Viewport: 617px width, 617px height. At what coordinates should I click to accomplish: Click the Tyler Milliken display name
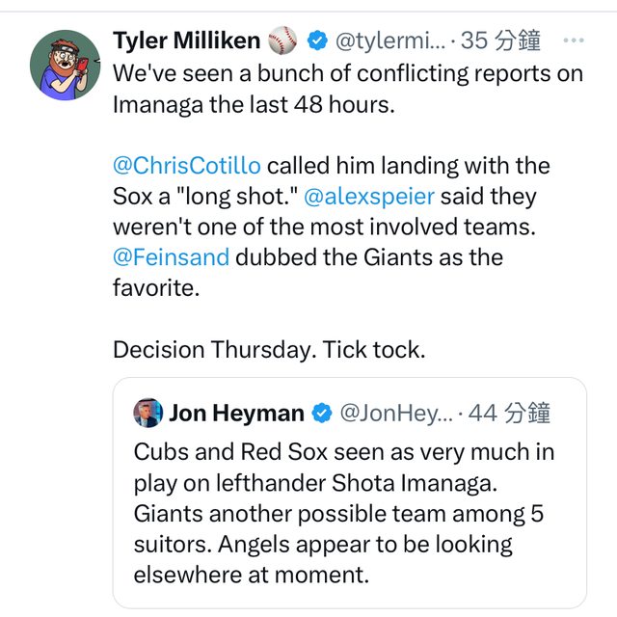point(187,40)
